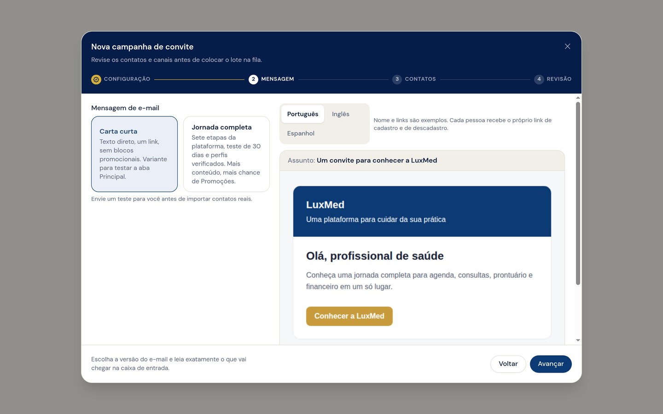Click the CONFIGURAÇÃO step label
The image size is (663, 414).
[127, 79]
